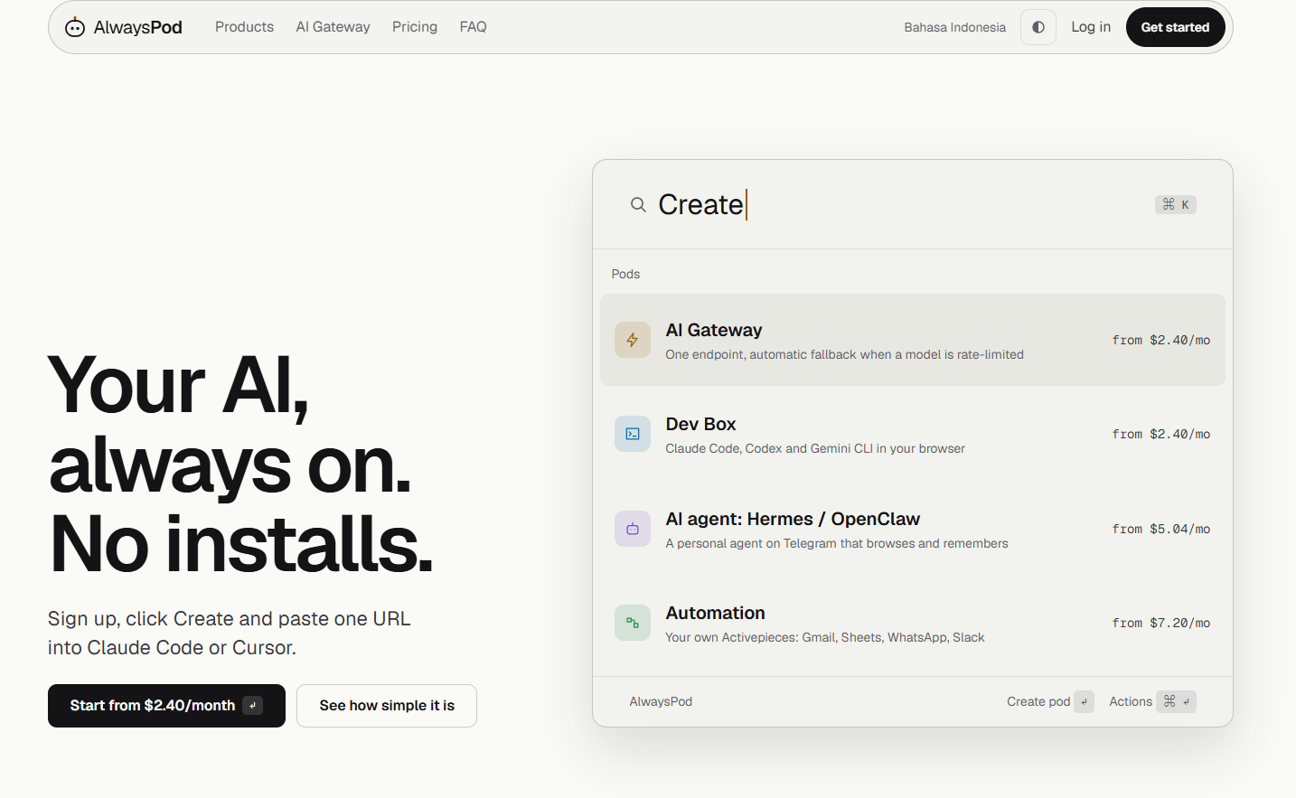This screenshot has height=798, width=1296.
Task: Click the enter key icon beside Create pod
Action: point(1085,701)
